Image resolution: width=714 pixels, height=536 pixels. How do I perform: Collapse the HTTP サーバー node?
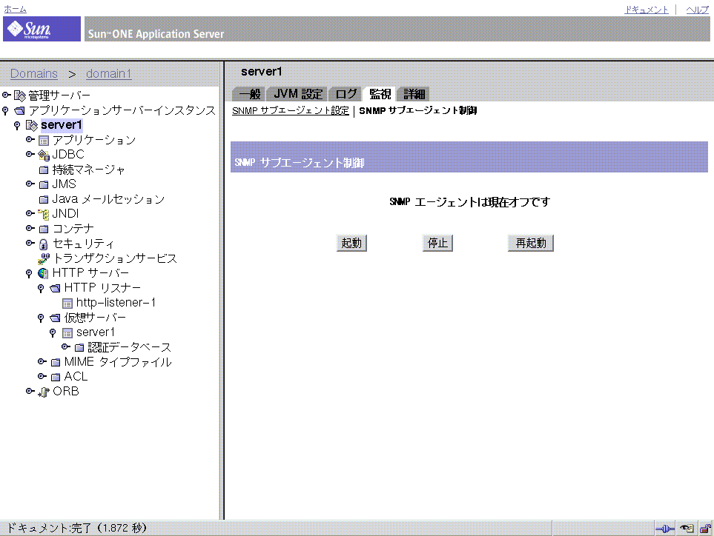[x=29, y=273]
